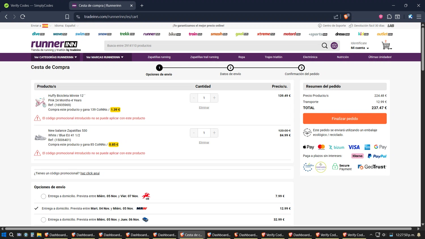Viewport: 425px width, 239px height.
Task: Click Finalizar pedido button
Action: pos(345,119)
